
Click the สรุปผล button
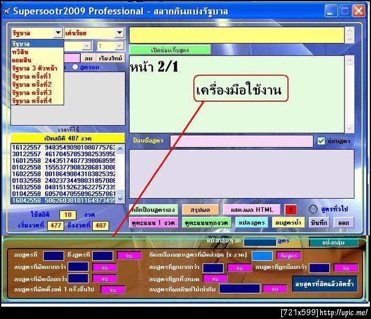click(200, 210)
